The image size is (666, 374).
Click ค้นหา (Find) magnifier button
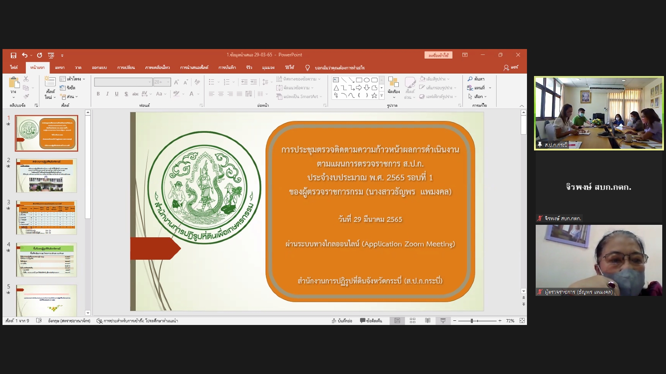476,79
